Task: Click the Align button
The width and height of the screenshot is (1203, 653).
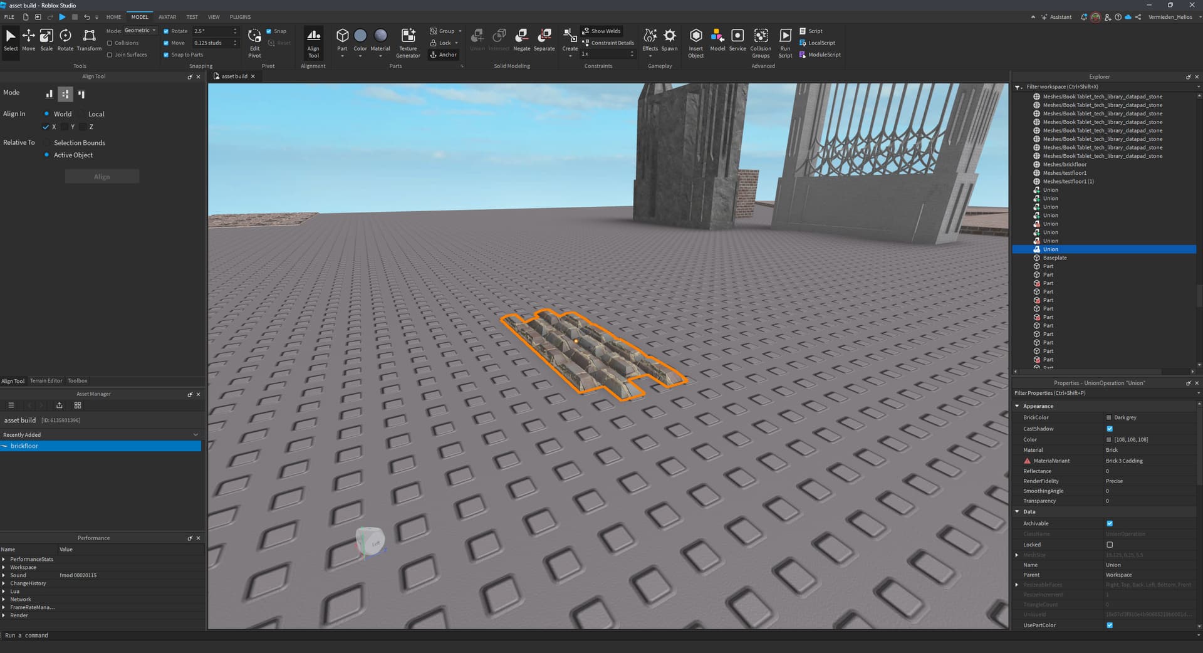Action: tap(102, 176)
